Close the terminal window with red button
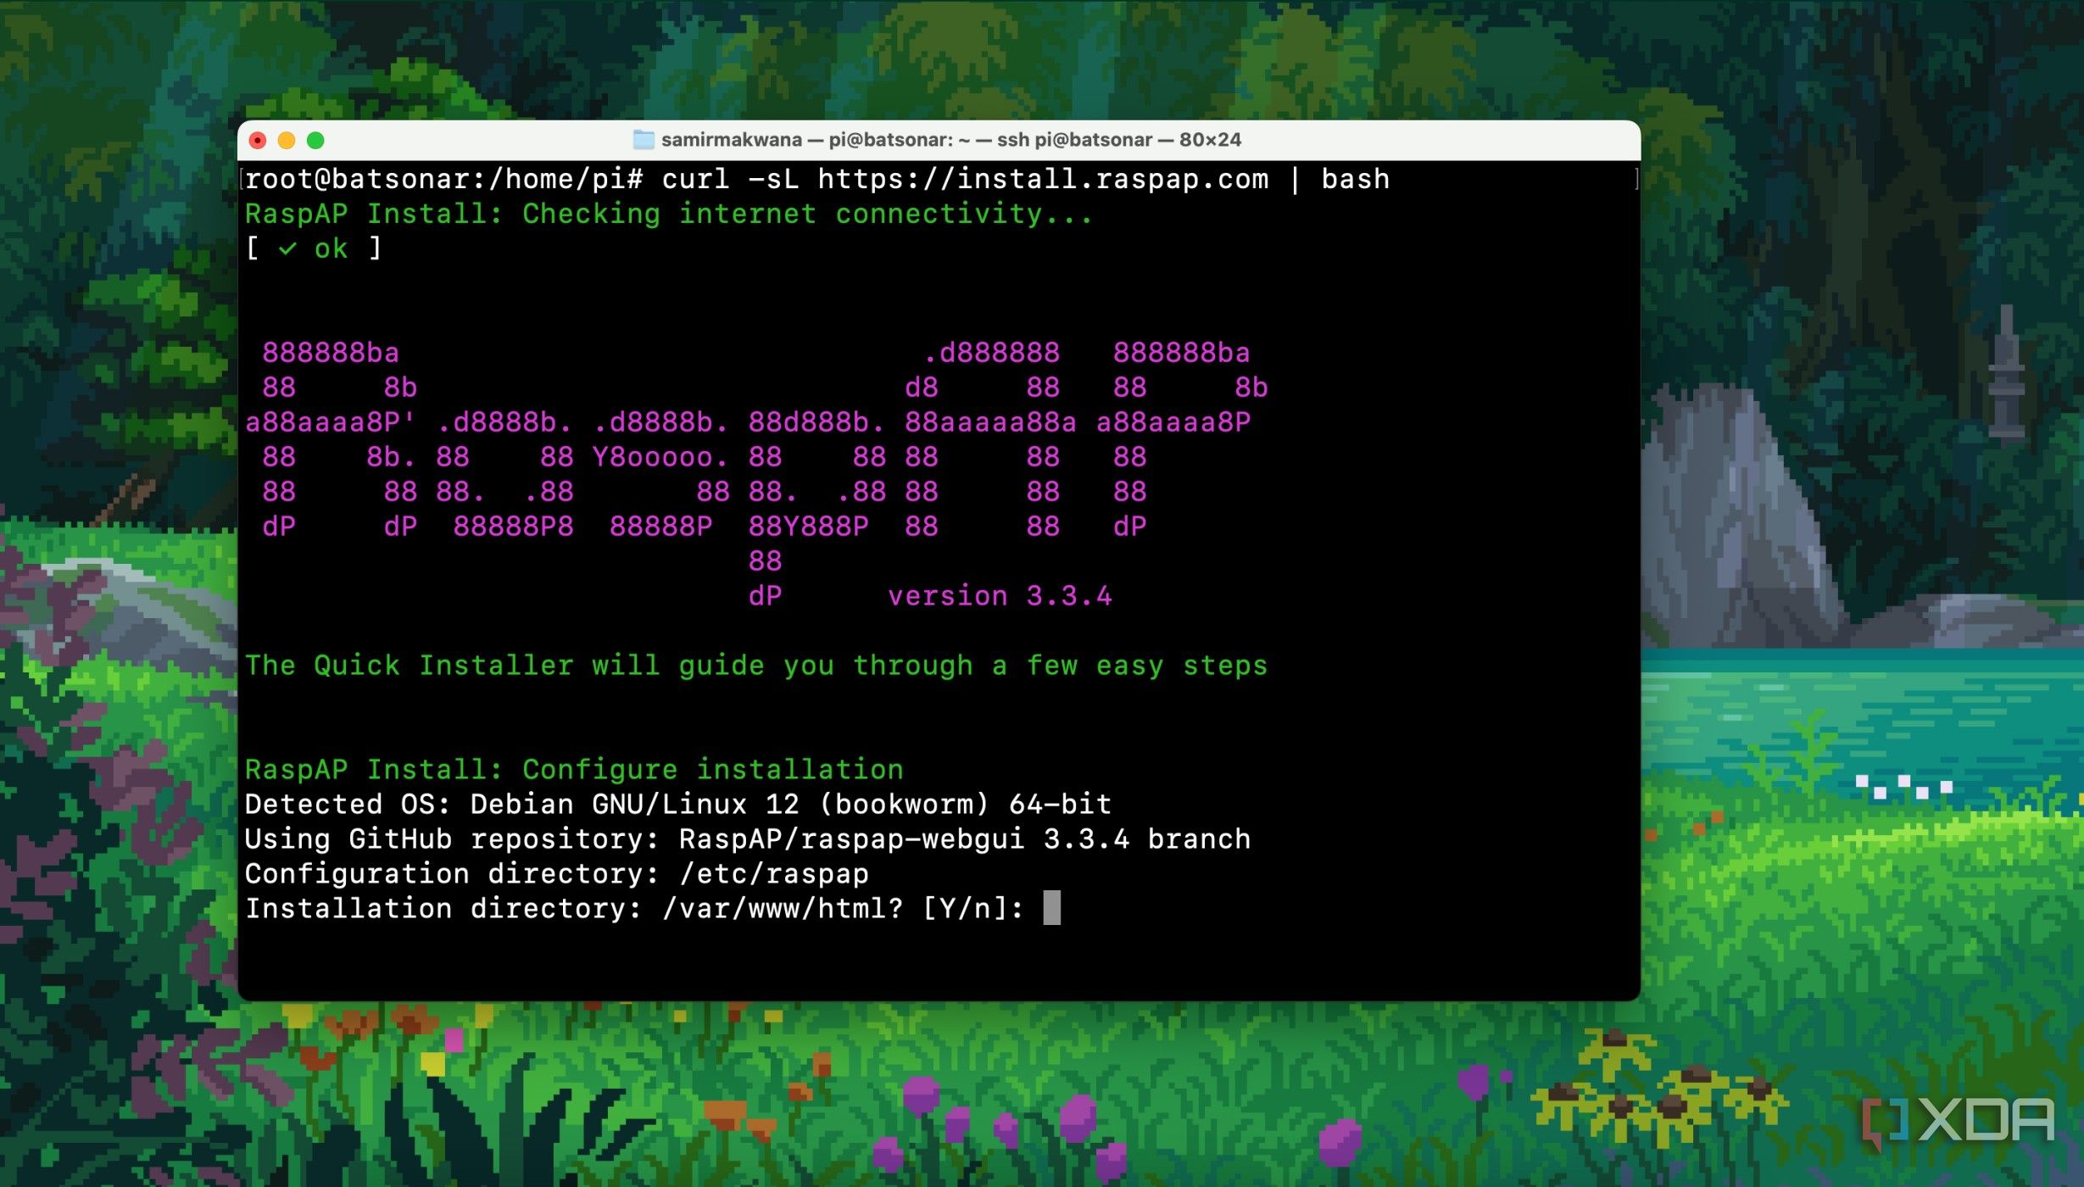Viewport: 2084px width, 1187px height. [258, 141]
